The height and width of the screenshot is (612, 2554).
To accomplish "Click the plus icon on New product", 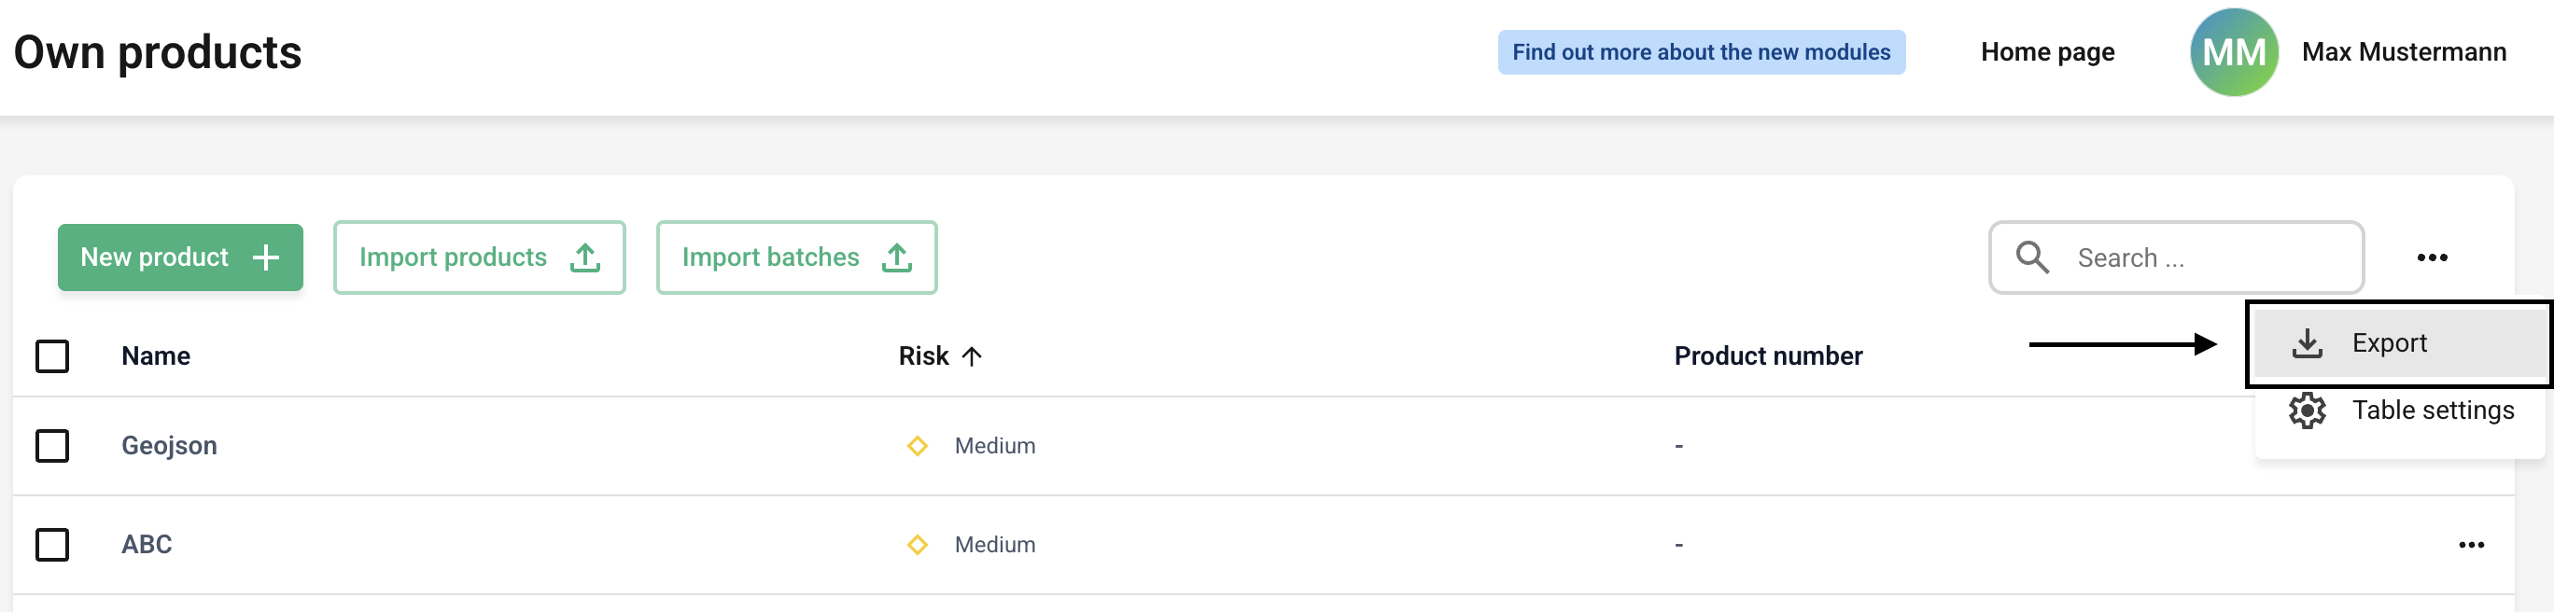I will (x=266, y=257).
